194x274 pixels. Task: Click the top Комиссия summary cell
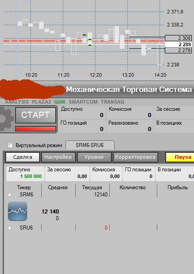130,112
